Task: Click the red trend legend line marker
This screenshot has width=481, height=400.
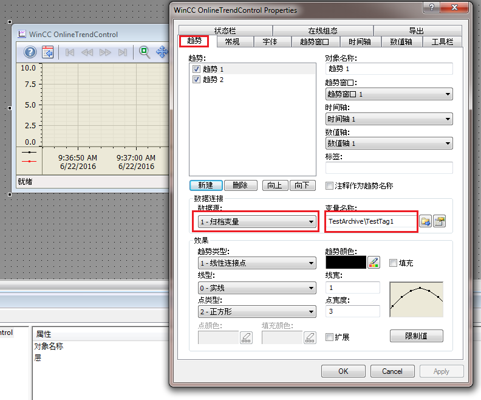Action: [x=29, y=161]
